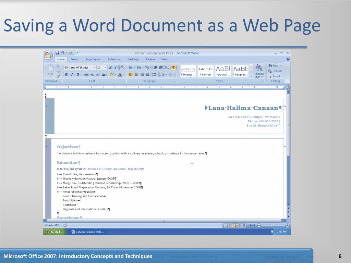The image size is (351, 263).
Task: Go to the References tab
Action: pos(114,59)
